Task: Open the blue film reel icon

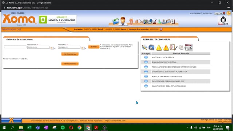Action: click(151, 48)
